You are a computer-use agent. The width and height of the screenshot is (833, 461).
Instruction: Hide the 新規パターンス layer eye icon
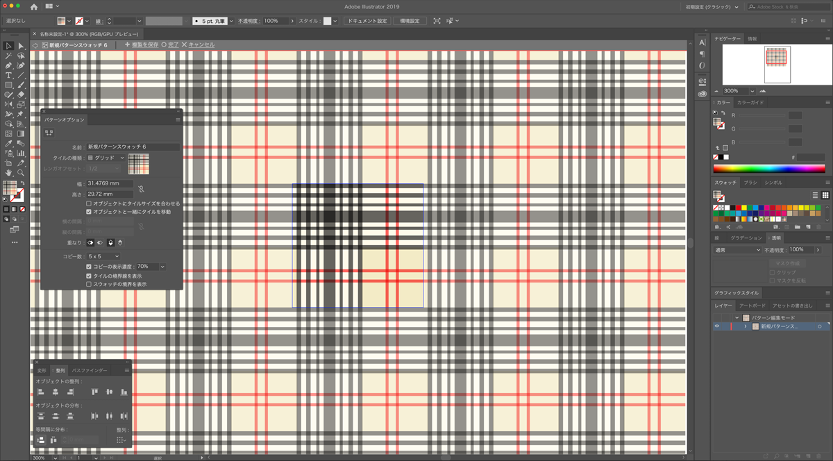pos(717,326)
